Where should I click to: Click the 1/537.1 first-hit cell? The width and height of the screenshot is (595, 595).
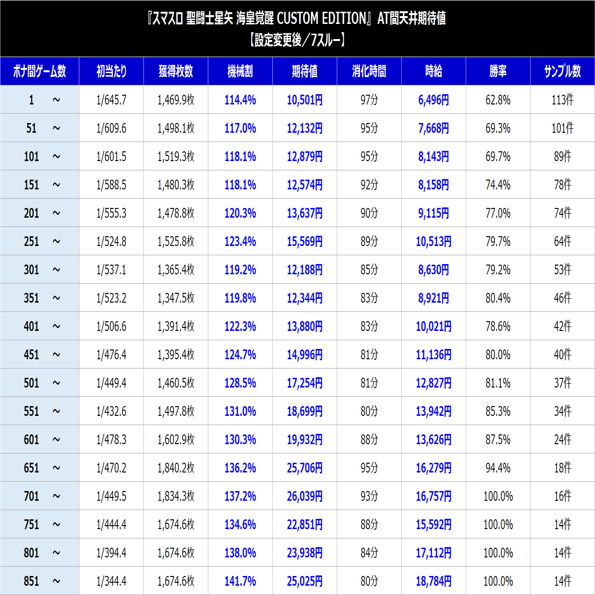click(111, 269)
